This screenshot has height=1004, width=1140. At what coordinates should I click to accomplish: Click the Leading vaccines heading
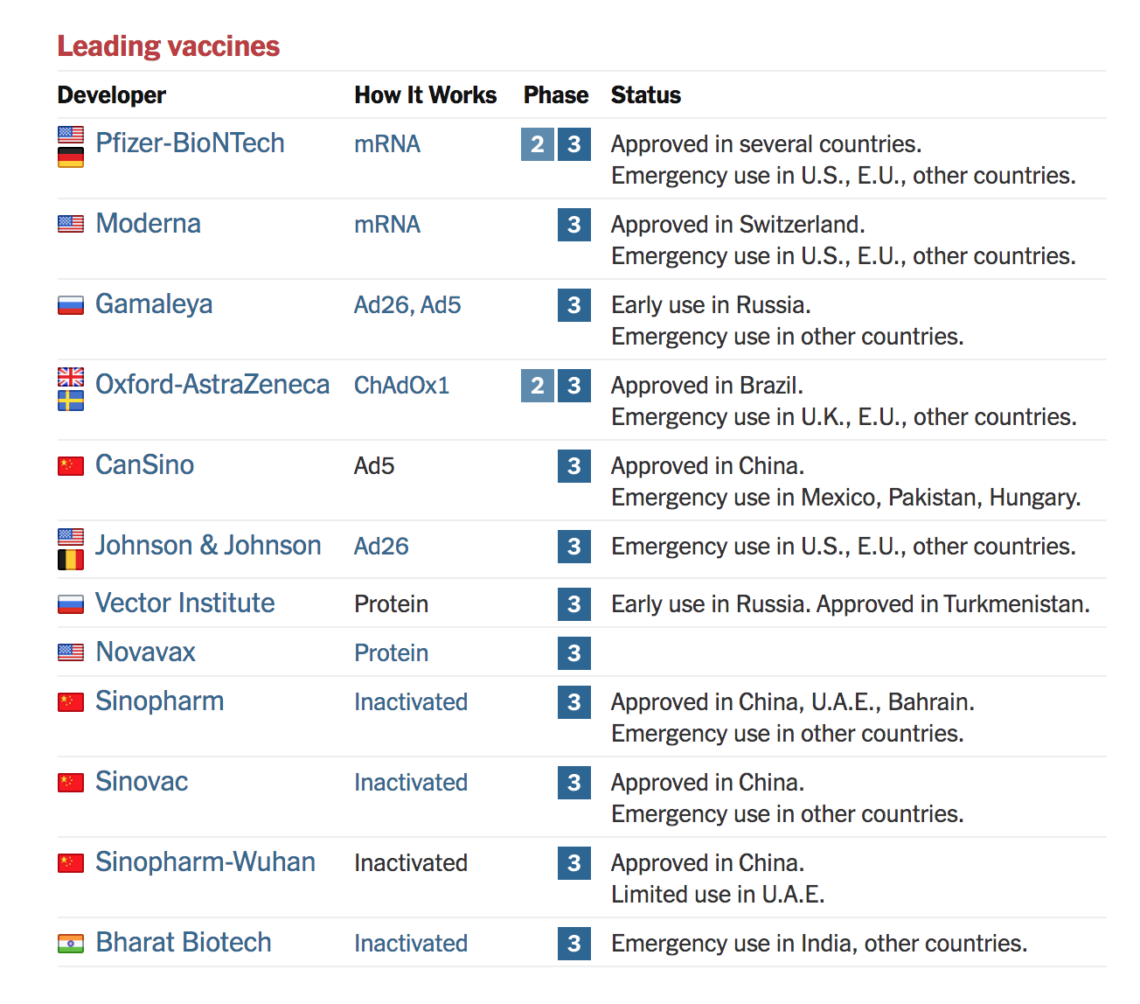click(x=169, y=46)
